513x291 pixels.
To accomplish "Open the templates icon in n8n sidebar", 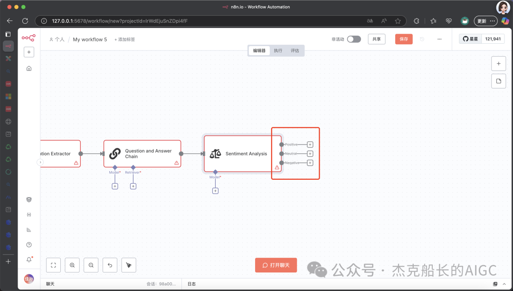I will click(29, 200).
